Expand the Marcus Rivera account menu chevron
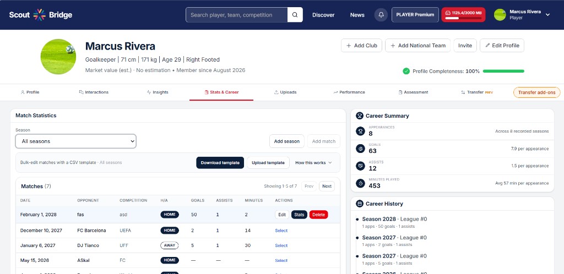Image resolution: width=564 pixels, height=274 pixels. coord(547,15)
